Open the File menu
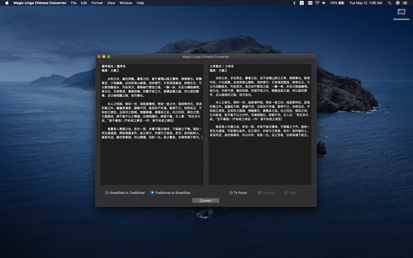This screenshot has width=413, height=258. click(x=74, y=3)
